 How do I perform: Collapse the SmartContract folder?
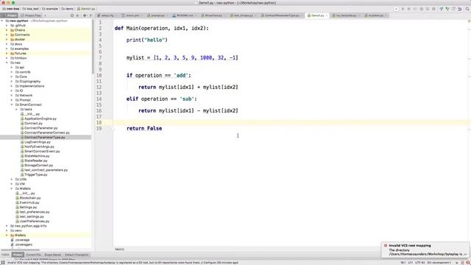[x=12, y=105]
